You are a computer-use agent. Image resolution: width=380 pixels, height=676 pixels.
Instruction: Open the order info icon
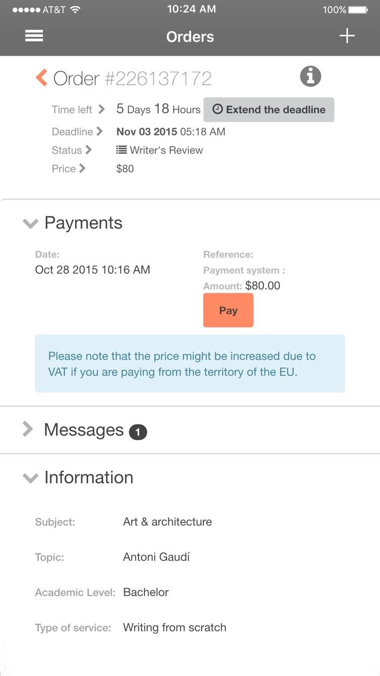click(311, 77)
